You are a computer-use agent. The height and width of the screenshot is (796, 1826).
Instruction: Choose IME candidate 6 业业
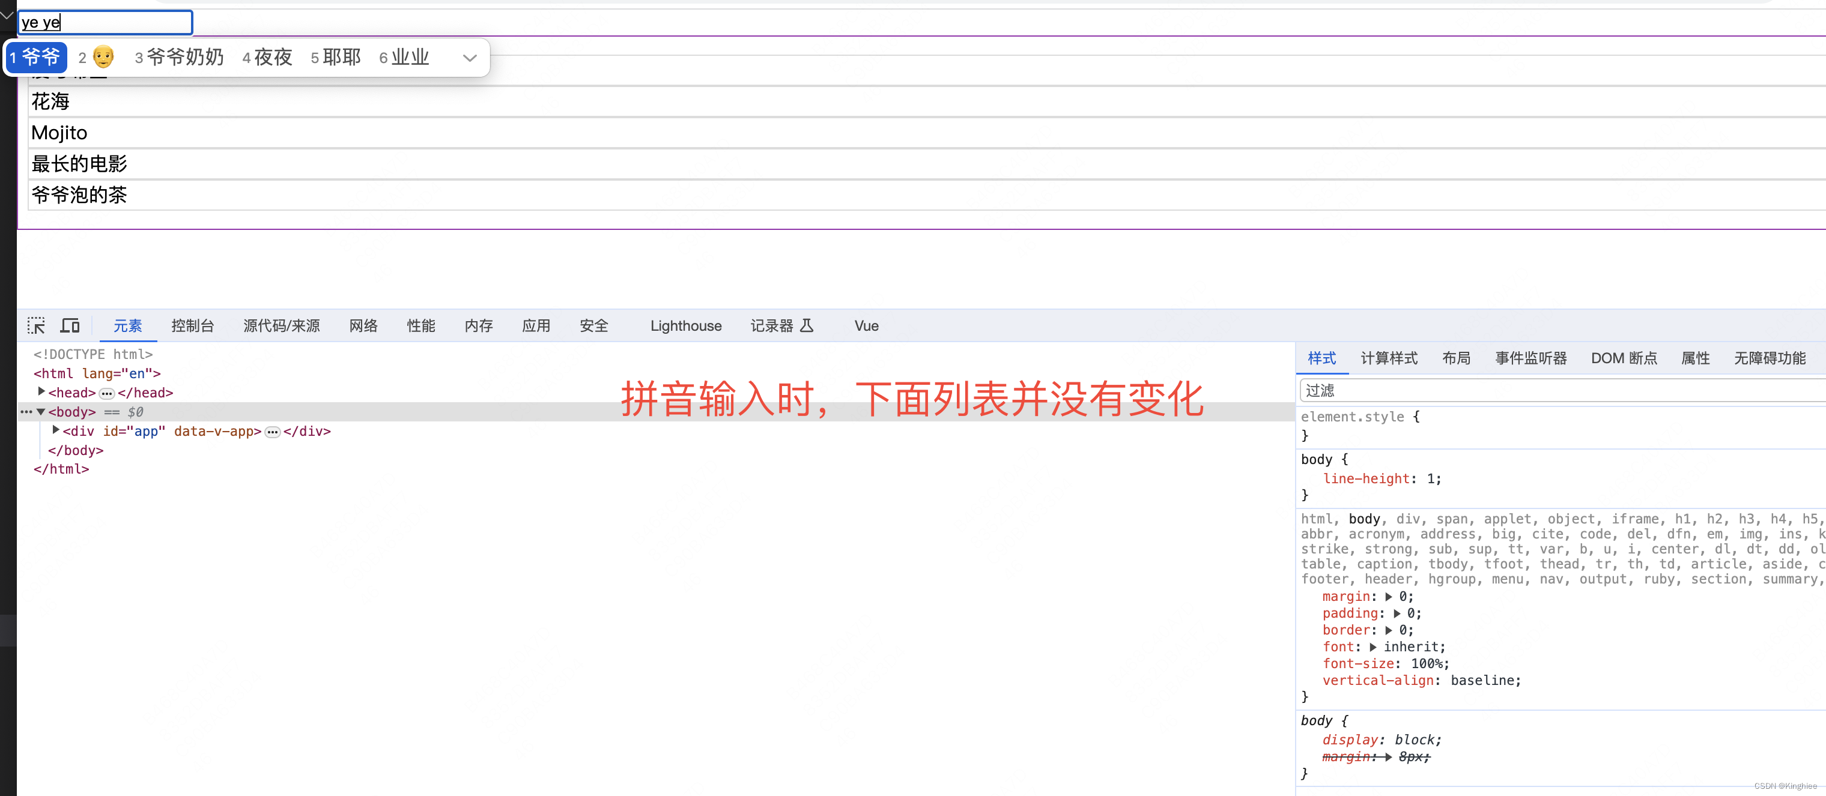[404, 58]
